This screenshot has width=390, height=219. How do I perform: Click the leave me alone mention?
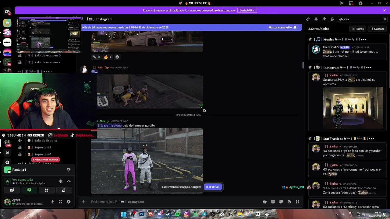click(x=111, y=125)
